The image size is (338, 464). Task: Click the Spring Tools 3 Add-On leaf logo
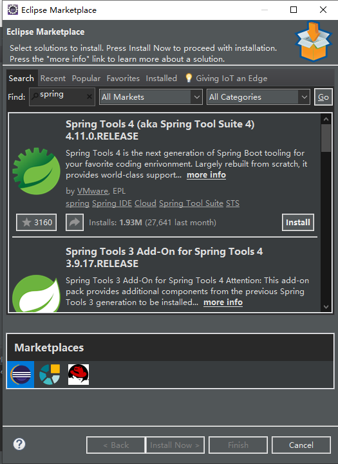(x=37, y=293)
